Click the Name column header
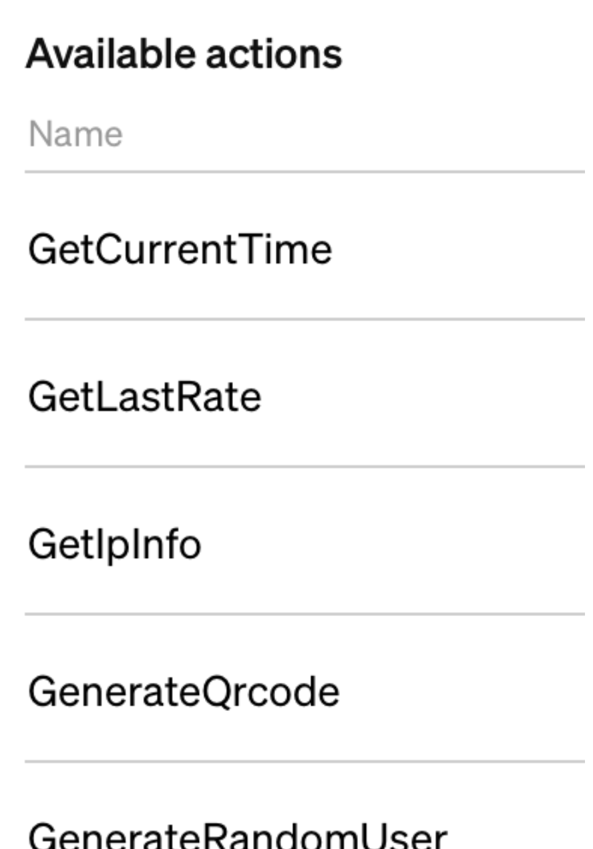 tap(75, 135)
